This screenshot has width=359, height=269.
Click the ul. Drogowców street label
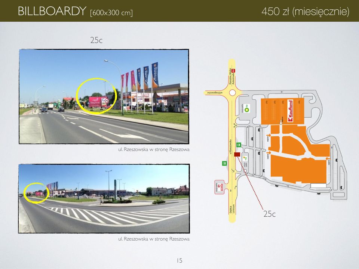pos(215,93)
